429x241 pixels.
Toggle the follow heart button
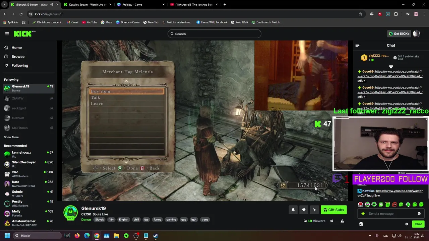tap(304, 210)
